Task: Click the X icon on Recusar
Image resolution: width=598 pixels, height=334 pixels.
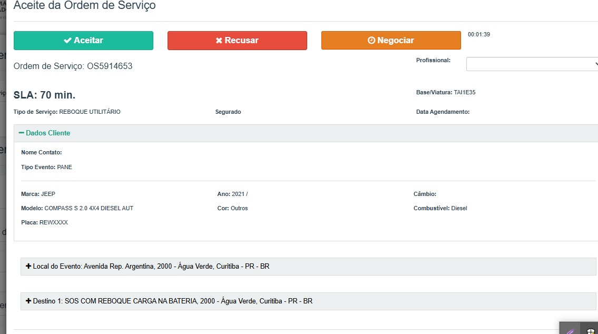Action: (219, 41)
